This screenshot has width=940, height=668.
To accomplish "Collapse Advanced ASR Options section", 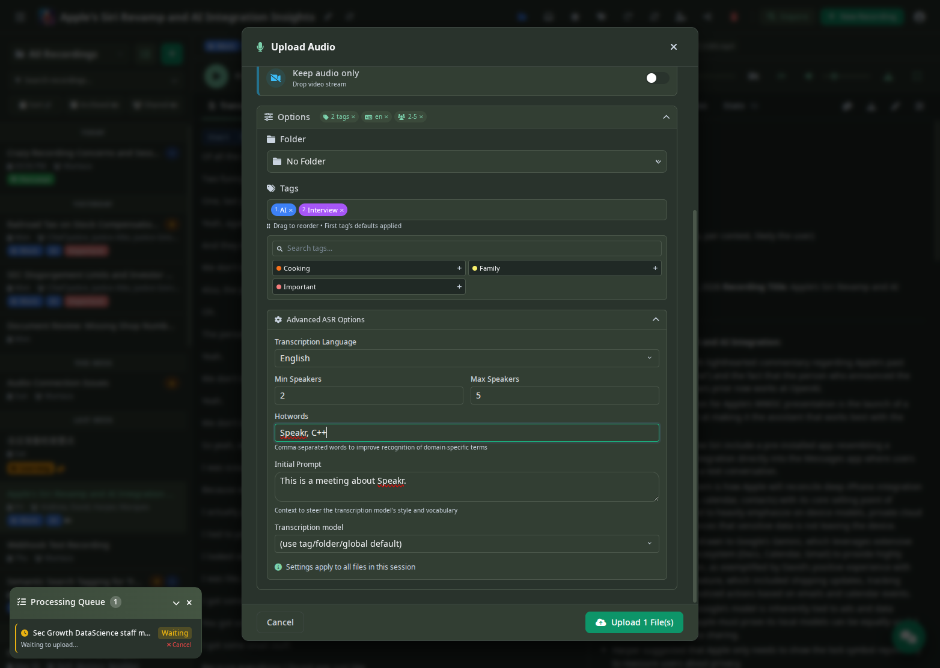I will tap(656, 320).
